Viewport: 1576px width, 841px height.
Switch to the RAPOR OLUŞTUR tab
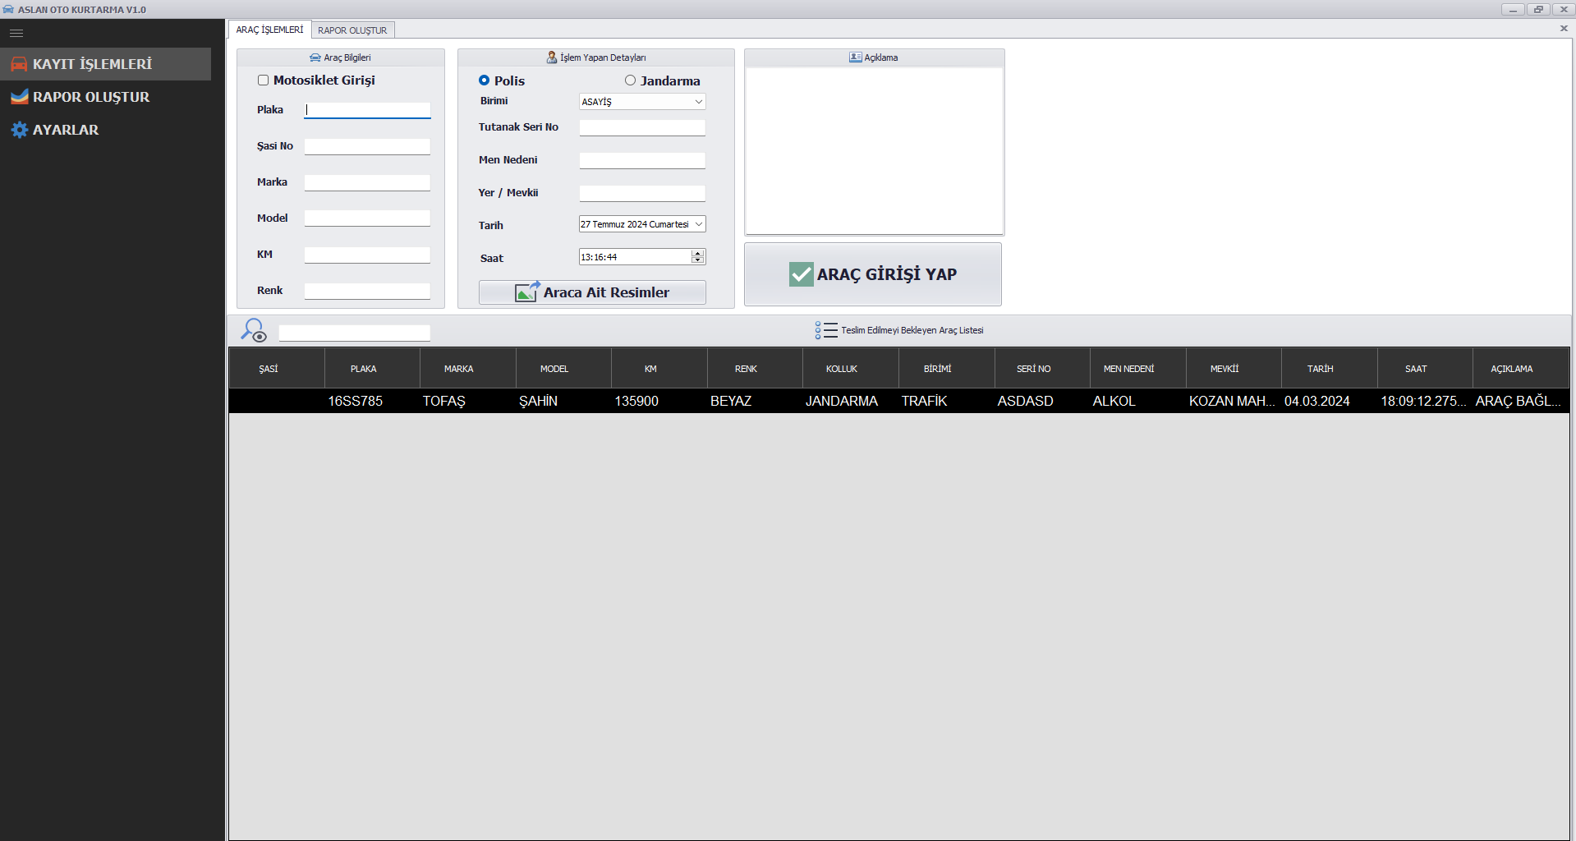click(x=352, y=30)
